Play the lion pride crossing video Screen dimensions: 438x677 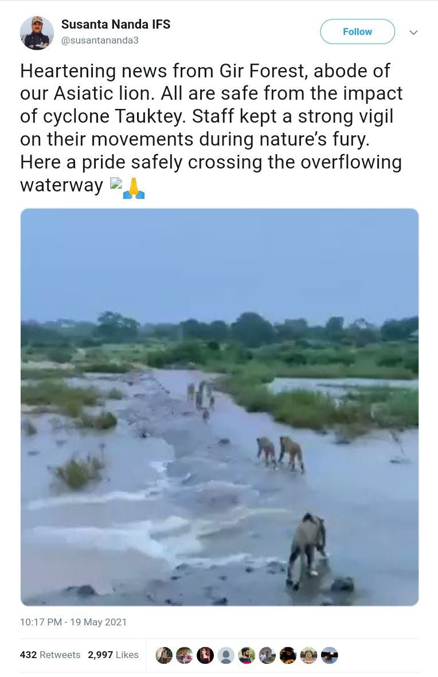(220, 407)
